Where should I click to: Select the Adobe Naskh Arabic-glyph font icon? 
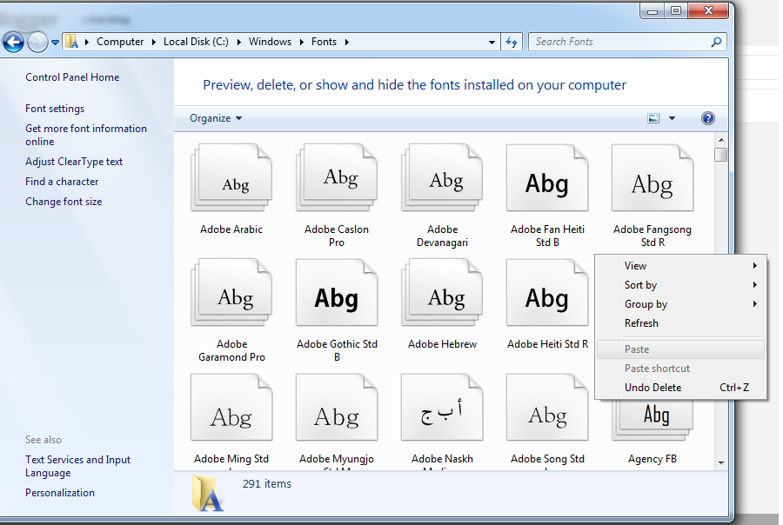coord(442,408)
